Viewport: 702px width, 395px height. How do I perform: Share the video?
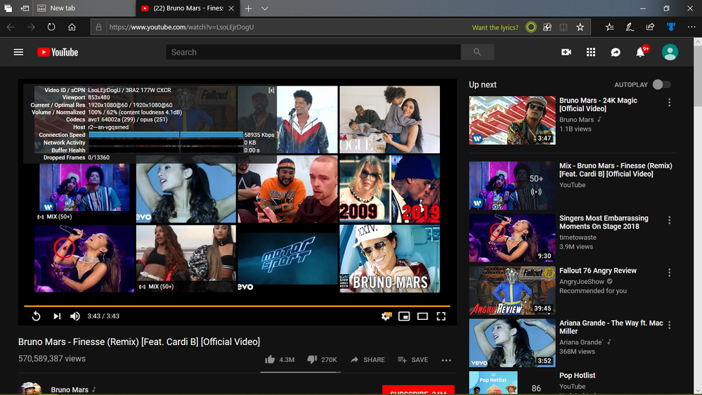point(368,360)
